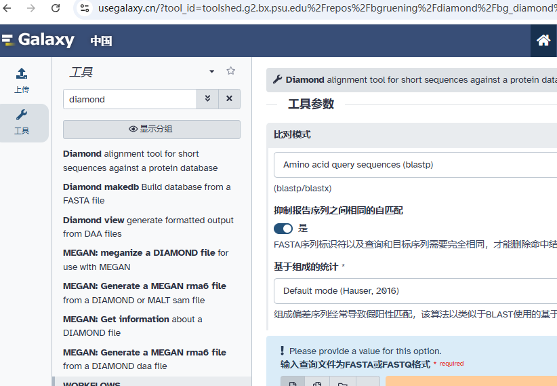Screen dimensions: 557x386
Task: Open the Default mode (Hauser, 2016) dropdown
Action: click(x=415, y=291)
